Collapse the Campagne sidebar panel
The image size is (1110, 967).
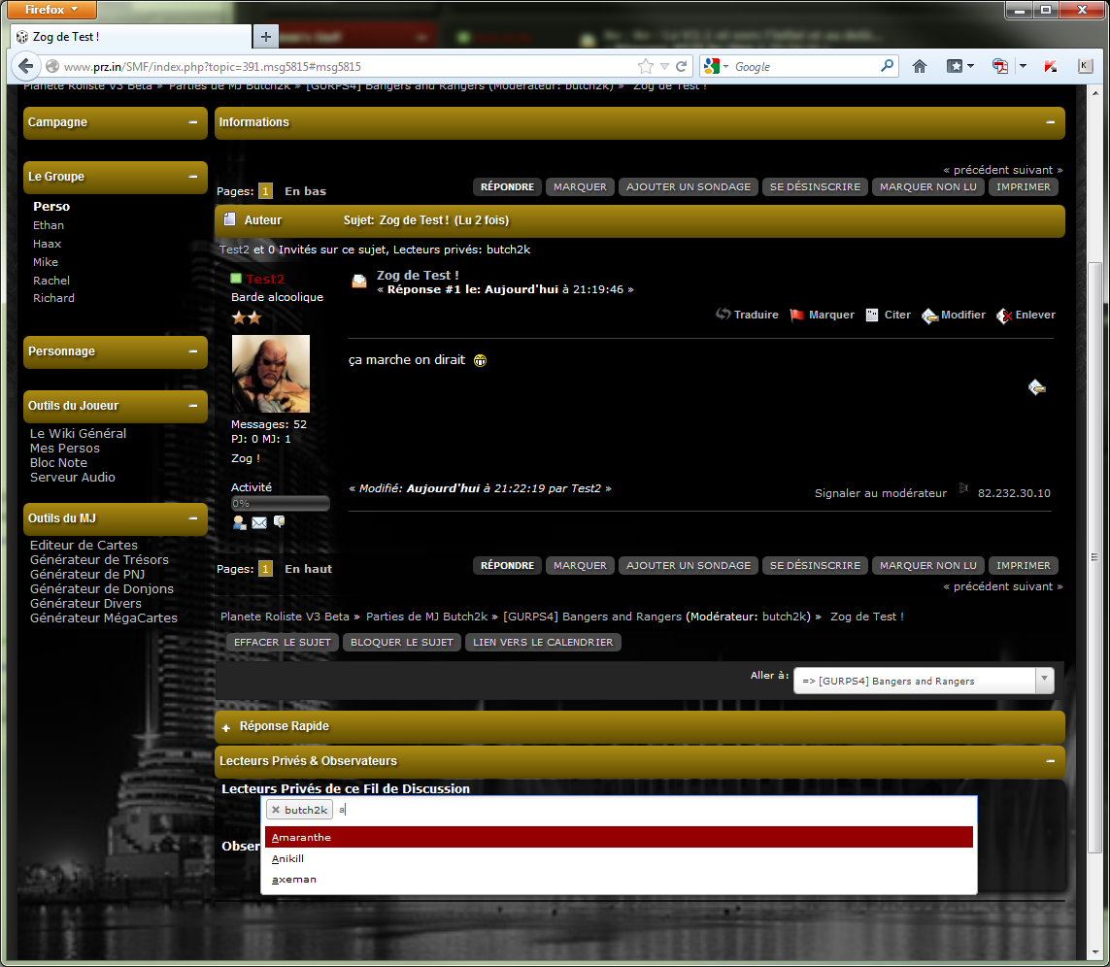(x=193, y=122)
